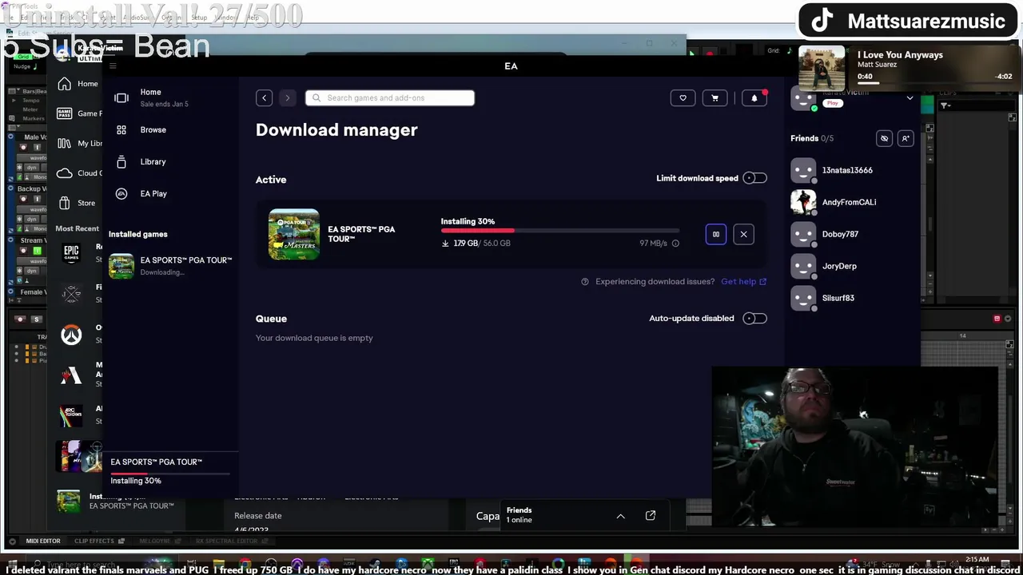Switch to MIDI EDITOR tab in DAW
1023x575 pixels.
click(x=43, y=541)
